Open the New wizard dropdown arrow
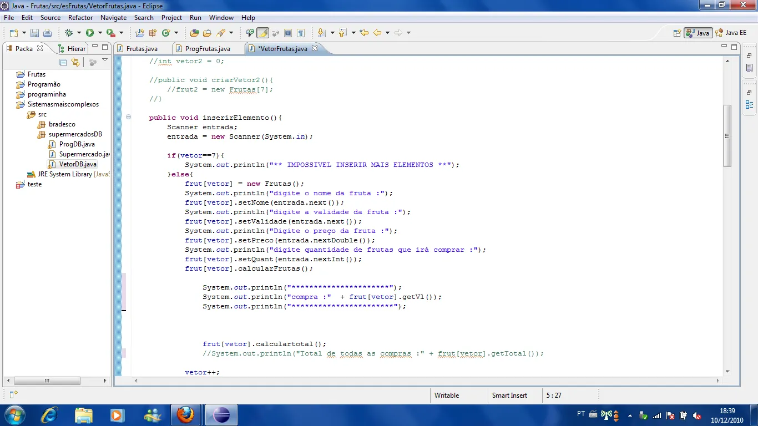 [23, 33]
